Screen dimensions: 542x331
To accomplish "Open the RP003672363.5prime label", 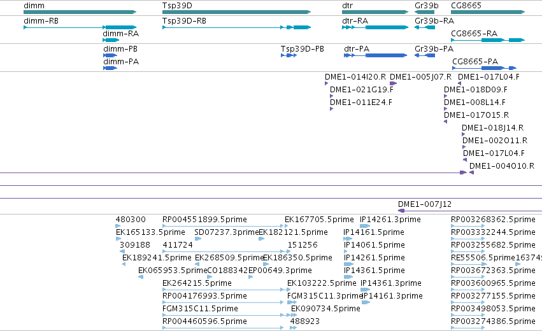I will coord(493,271).
